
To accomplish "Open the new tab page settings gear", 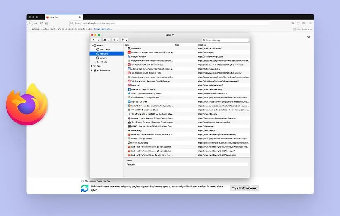I will click(309, 37).
